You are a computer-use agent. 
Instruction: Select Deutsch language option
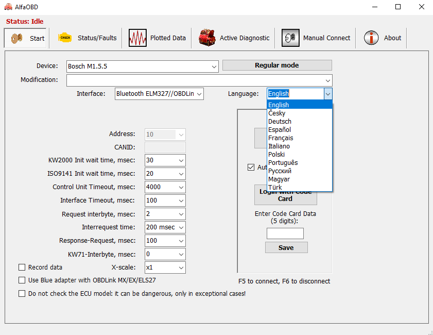pyautogui.click(x=300, y=121)
